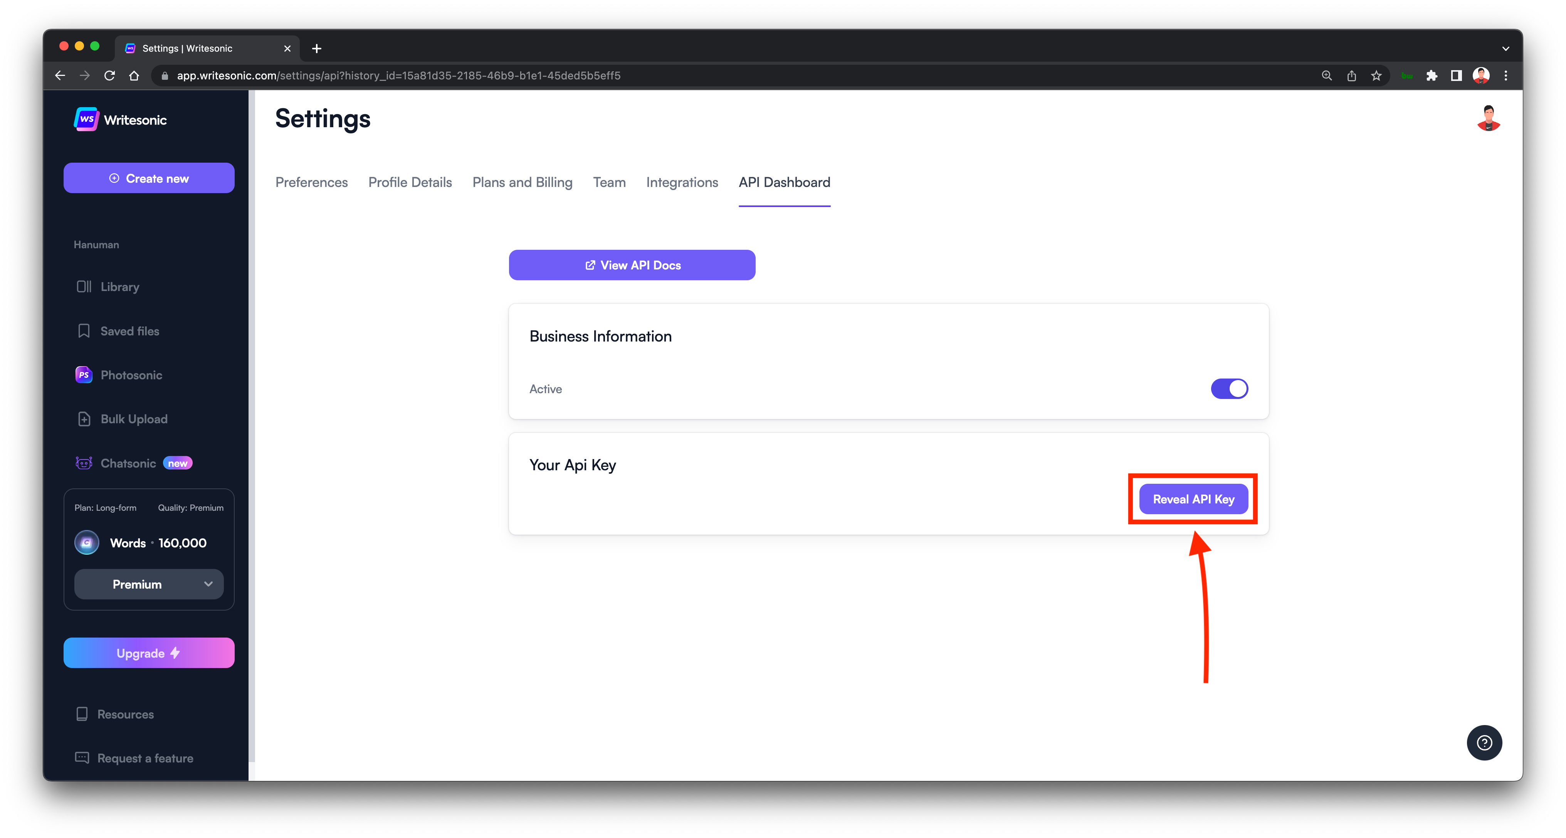Click View API Docs button
Image resolution: width=1566 pixels, height=838 pixels.
[x=632, y=265]
